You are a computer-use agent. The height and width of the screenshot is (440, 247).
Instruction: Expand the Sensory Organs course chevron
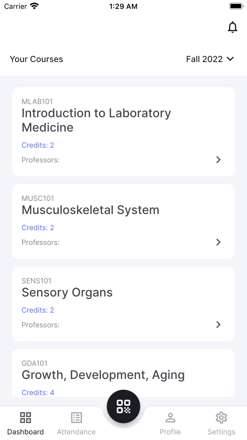pos(218,325)
